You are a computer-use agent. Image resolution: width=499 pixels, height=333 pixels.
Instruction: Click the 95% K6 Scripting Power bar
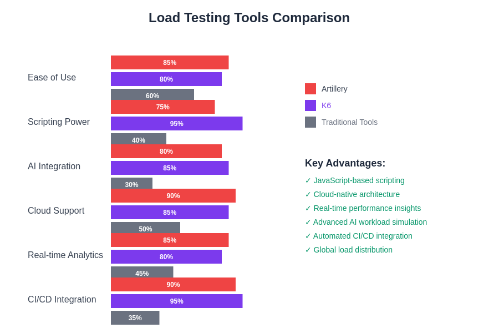pos(176,123)
